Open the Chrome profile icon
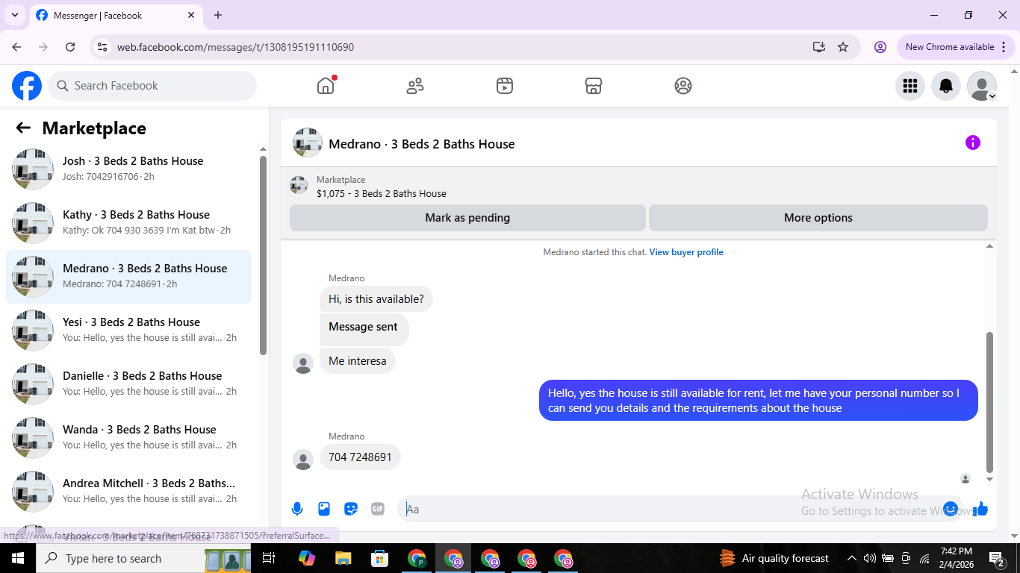This screenshot has height=573, width=1020. click(880, 47)
